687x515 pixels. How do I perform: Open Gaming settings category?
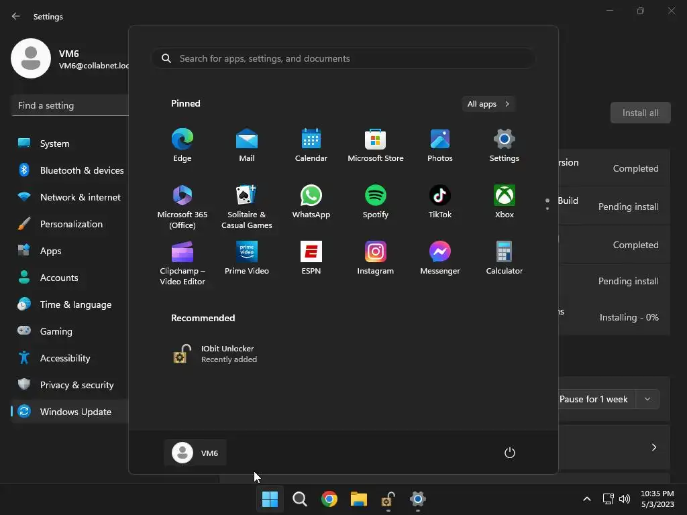tap(70, 331)
